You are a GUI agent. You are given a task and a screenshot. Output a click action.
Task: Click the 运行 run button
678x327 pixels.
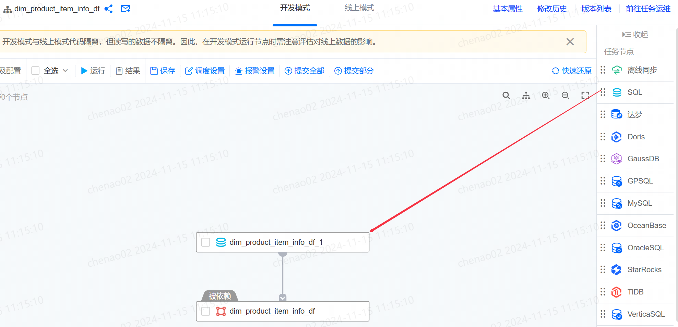pos(93,71)
